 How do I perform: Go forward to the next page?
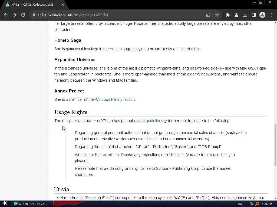15,15
